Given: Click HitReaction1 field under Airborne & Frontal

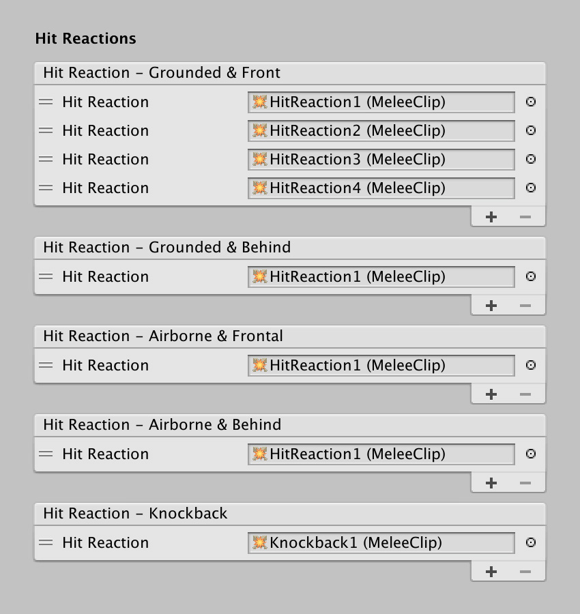Looking at the screenshot, I should [x=381, y=366].
